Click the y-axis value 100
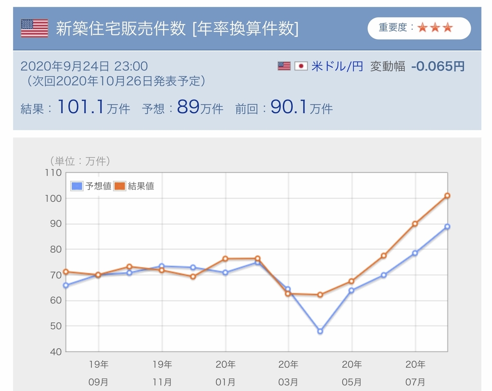492x391 pixels. pos(54,199)
